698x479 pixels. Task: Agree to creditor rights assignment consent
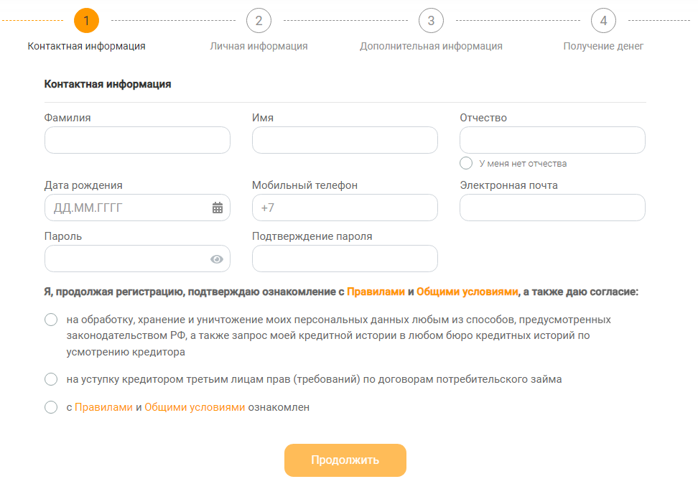(x=51, y=379)
